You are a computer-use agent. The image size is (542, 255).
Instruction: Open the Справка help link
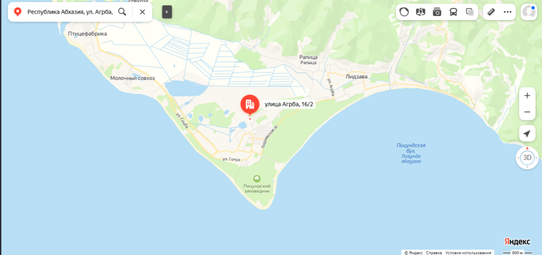[433, 252]
